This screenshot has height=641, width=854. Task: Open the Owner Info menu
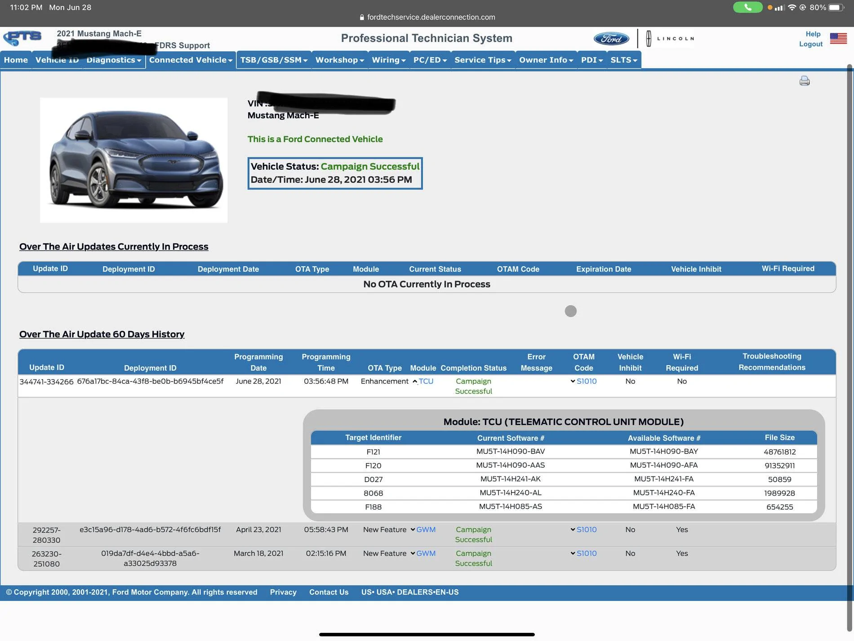[546, 60]
